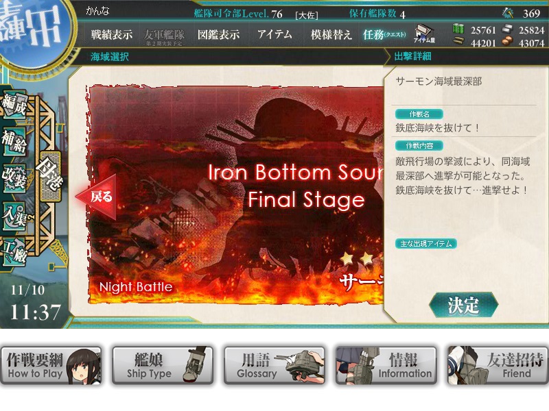
Task: Open the 模様替え furniture menu
Action: 331,34
